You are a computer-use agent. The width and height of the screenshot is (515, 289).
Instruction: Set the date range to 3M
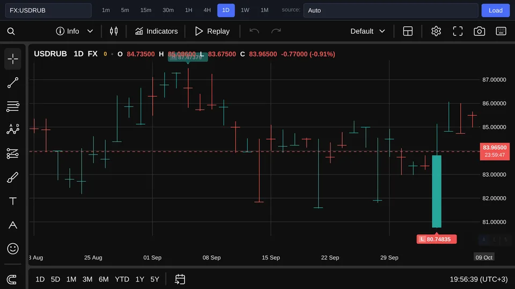(x=87, y=279)
